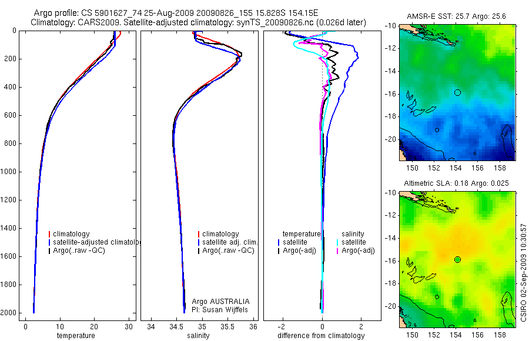Click the 'CSIRO 02-Sep-2009 10:30:57' vertical timestamp

tap(524, 272)
